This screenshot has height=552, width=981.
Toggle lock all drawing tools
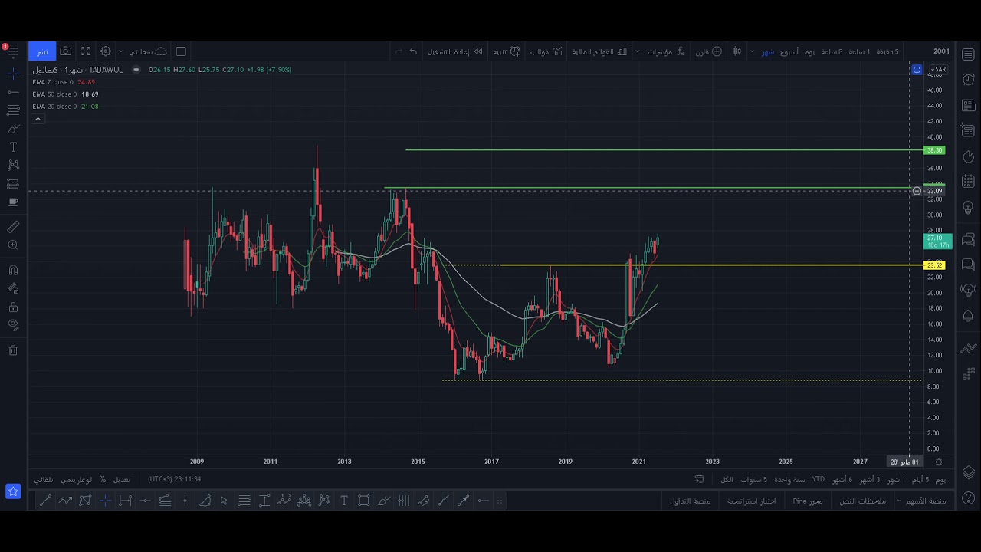[13, 307]
